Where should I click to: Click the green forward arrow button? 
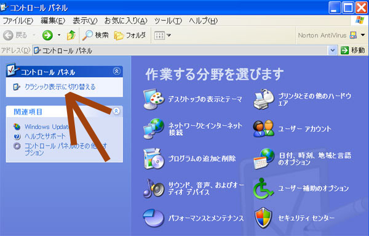click(x=47, y=35)
